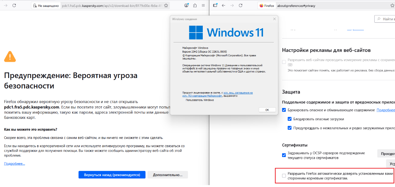The height and width of the screenshot is (187, 395).
Task: Open the 'Подробнее…' link on the warning page
Action: tap(14, 164)
